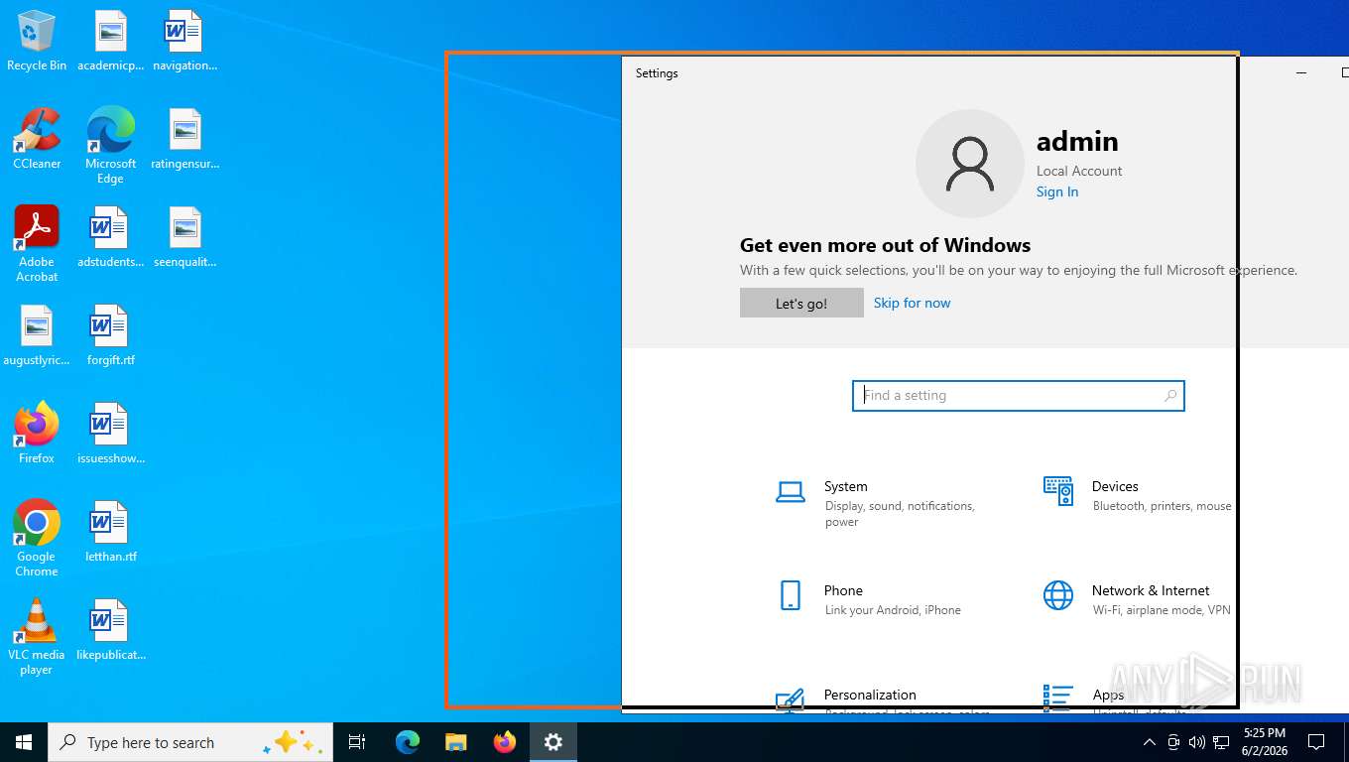This screenshot has width=1349, height=762.
Task: Focus the Find a setting search box
Action: tap(1018, 396)
